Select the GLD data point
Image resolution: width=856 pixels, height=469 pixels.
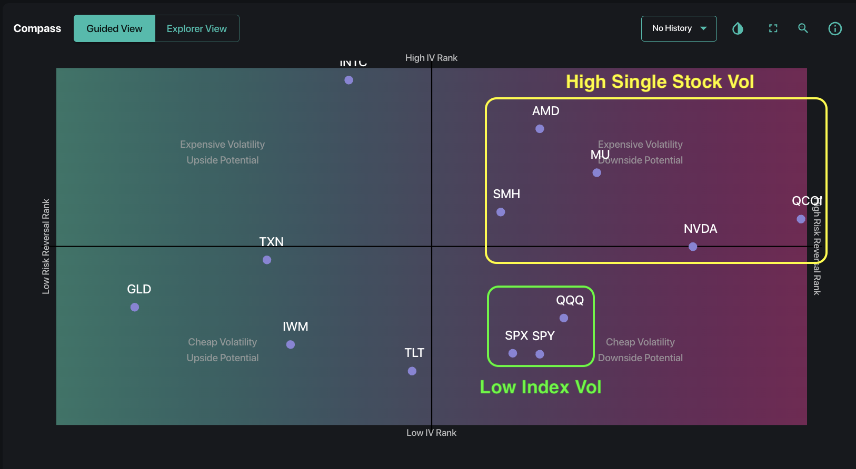point(135,307)
